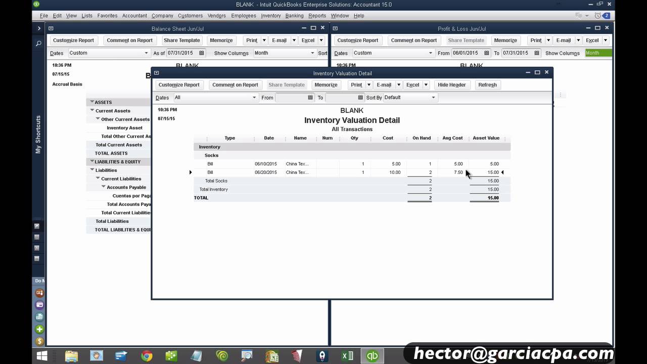647x364 pixels.
Task: Collapse the ASSETS section in Balance Sheet
Action: 92,102
